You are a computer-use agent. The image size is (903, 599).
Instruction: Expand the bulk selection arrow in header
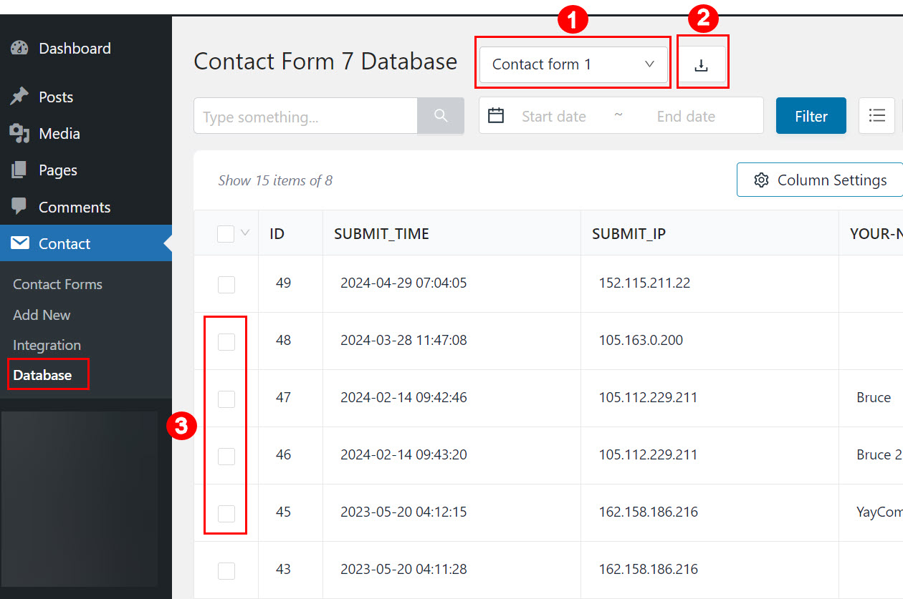(x=245, y=233)
